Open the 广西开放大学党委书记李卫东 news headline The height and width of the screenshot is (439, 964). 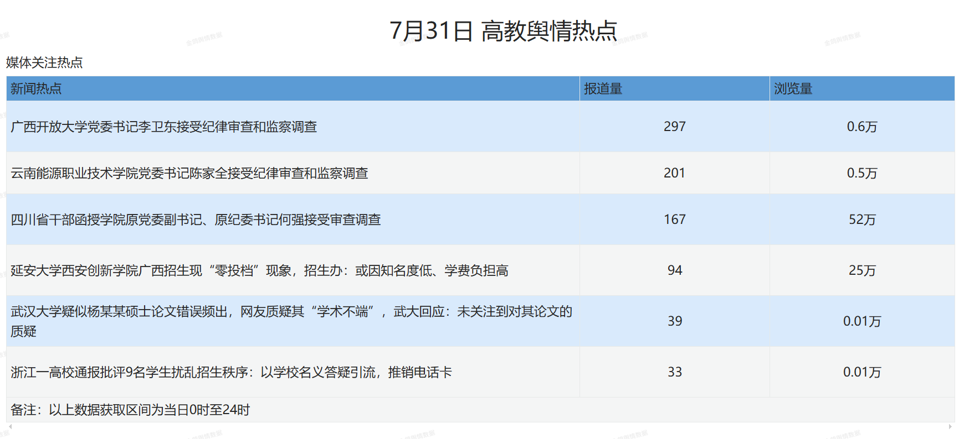(164, 127)
